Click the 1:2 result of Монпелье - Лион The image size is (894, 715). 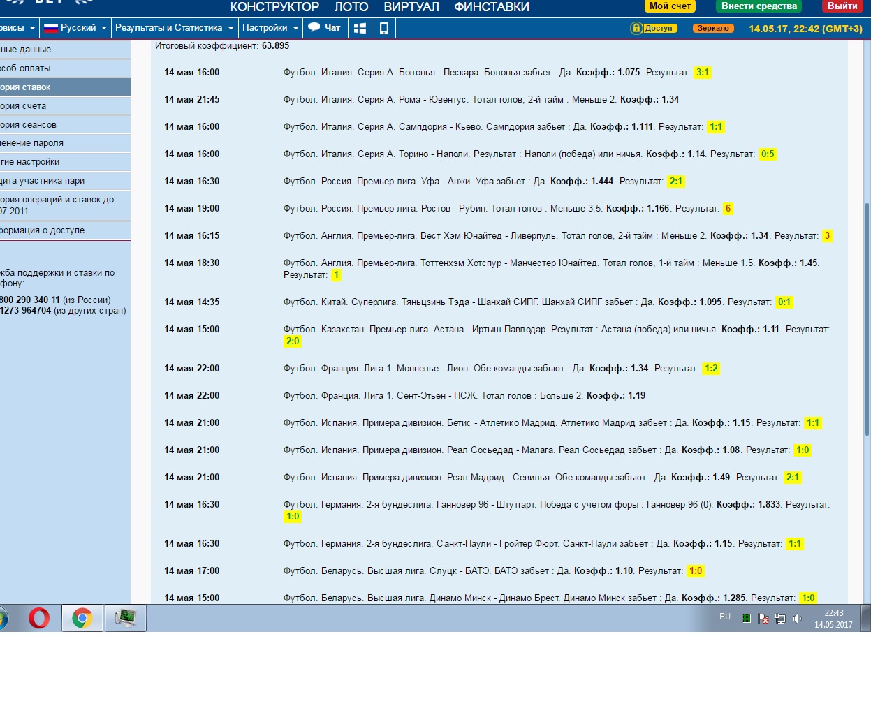click(x=711, y=369)
